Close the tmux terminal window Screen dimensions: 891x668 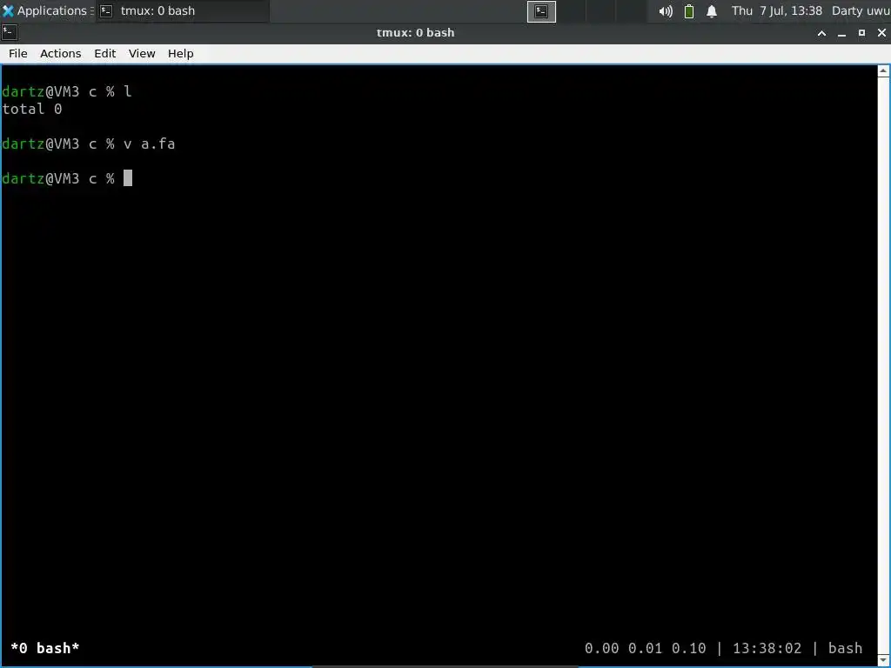(x=881, y=33)
